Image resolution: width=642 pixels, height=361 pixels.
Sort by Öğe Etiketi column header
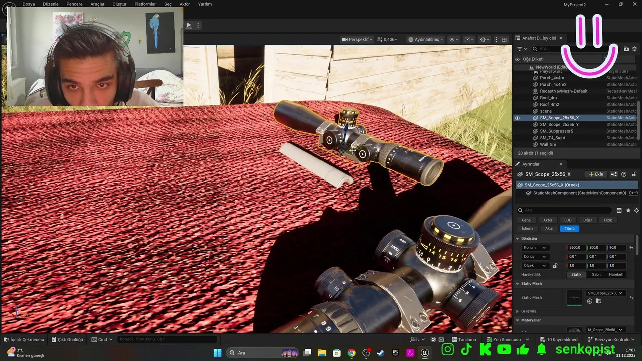(x=533, y=59)
